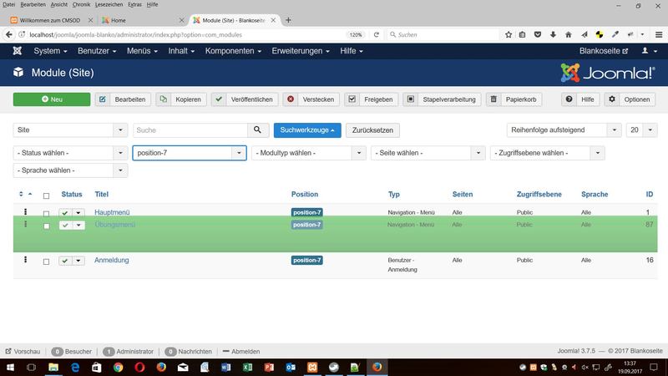
Task: Open the Reihenfolge aufsteigend sort dropdown
Action: (564, 130)
